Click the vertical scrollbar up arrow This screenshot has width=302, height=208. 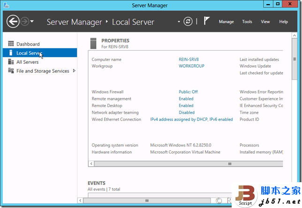click(294, 36)
